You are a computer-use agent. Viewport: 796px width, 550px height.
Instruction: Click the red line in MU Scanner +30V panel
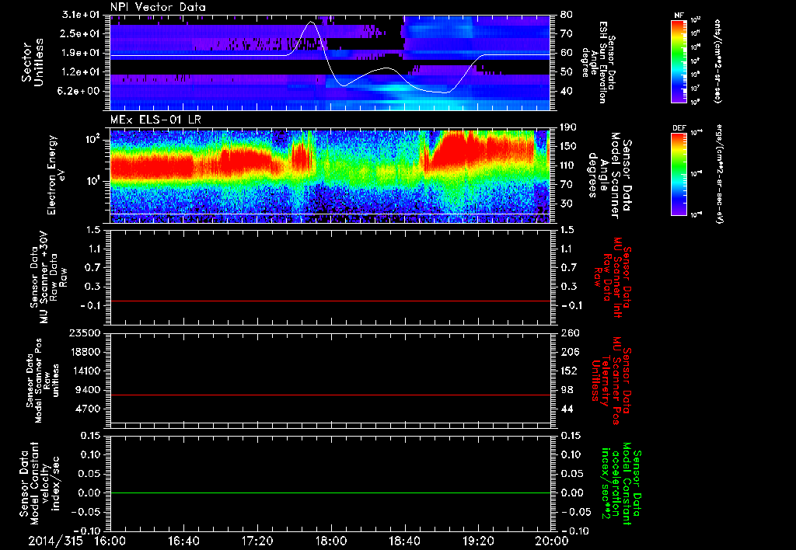click(x=330, y=301)
